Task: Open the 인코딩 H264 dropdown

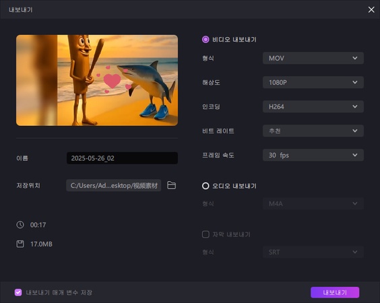Action: [313, 106]
